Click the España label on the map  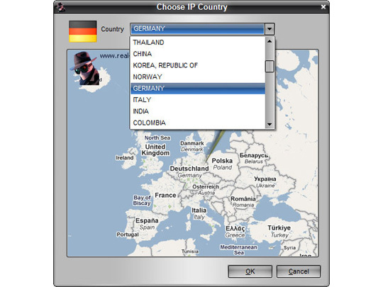[147, 220]
